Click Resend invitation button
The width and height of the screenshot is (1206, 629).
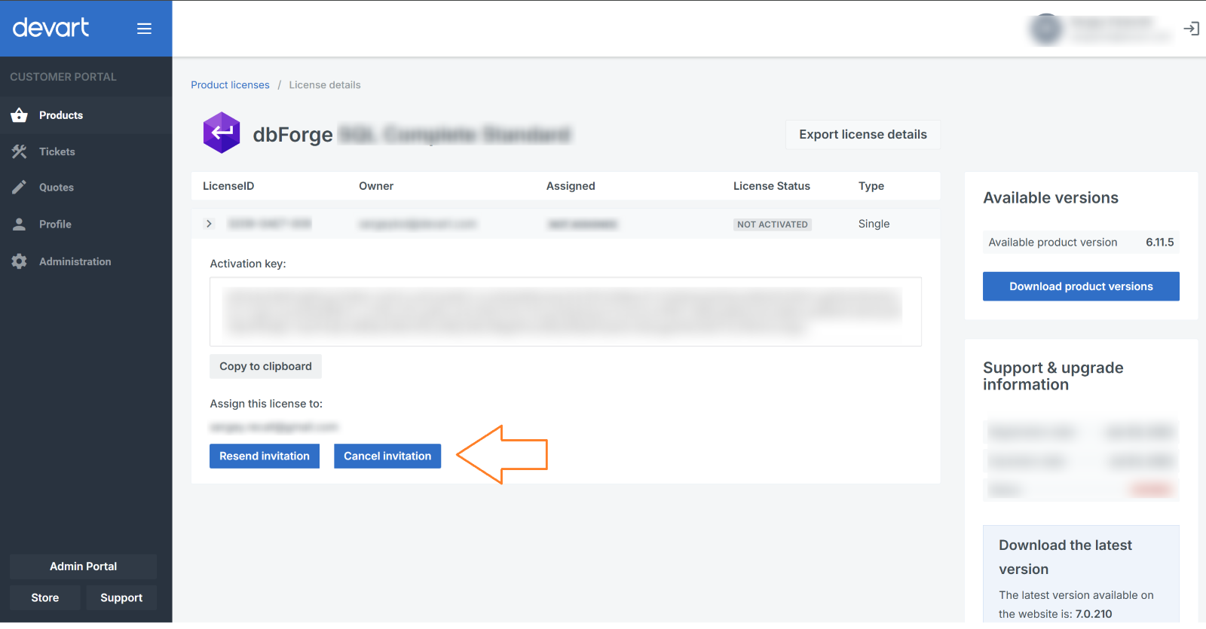[x=265, y=456]
